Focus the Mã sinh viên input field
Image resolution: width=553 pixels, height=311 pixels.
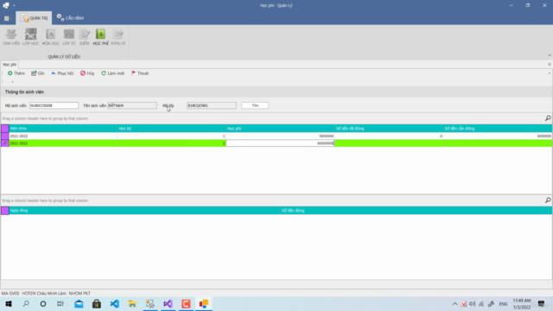[x=54, y=105]
